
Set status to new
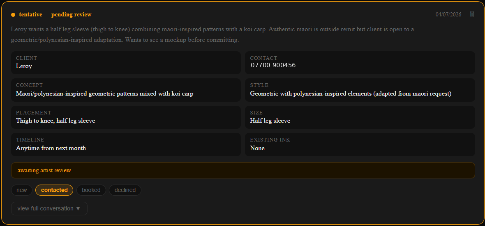pos(22,190)
